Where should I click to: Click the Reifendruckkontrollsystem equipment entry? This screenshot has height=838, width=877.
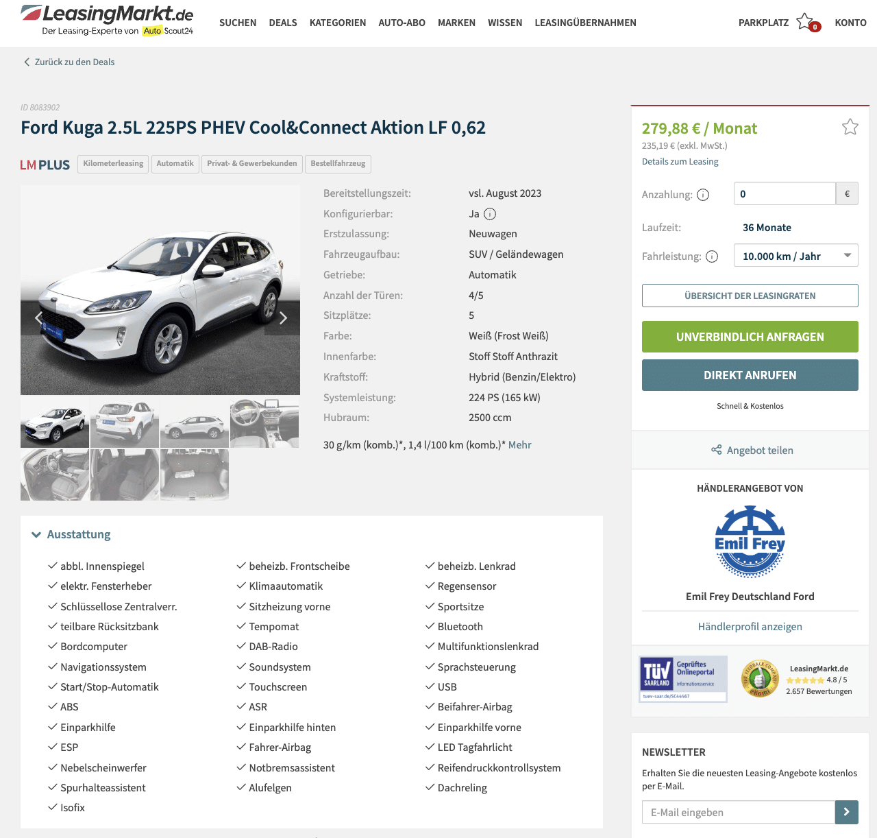click(499, 768)
